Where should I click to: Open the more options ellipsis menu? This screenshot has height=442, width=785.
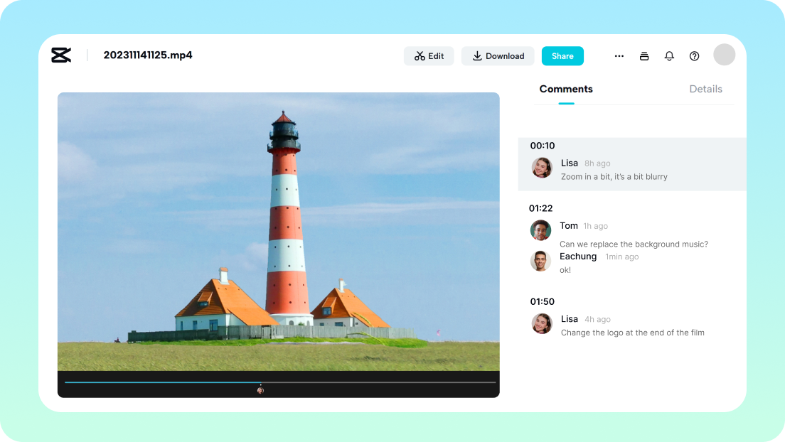(x=619, y=55)
